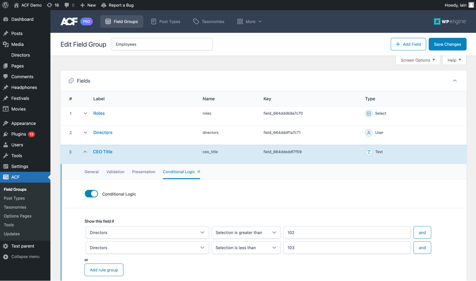Click the Text field type icon for CEO Title

click(x=369, y=152)
